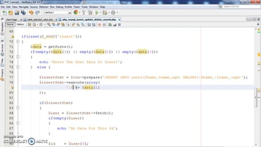Open the Source menu
261x147 pixels.
[x=34, y=7]
